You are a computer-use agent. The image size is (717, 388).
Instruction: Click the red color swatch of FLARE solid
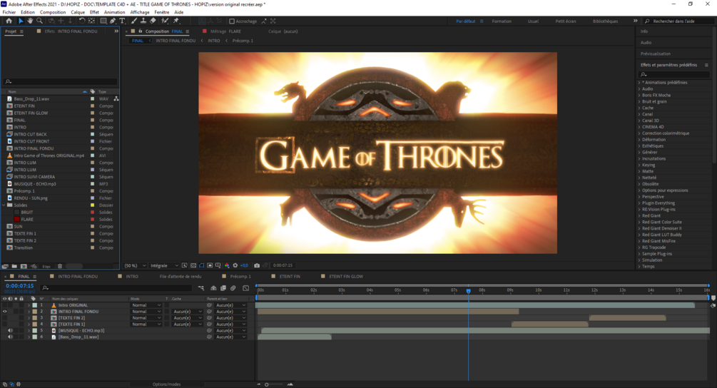point(92,220)
